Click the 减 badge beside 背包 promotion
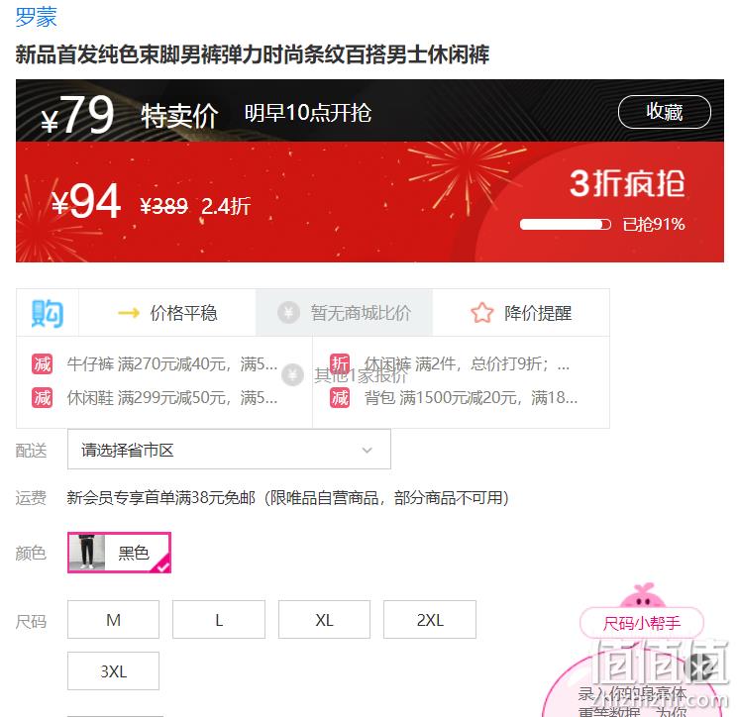Viewport: 738px width, 717px height. [x=340, y=397]
